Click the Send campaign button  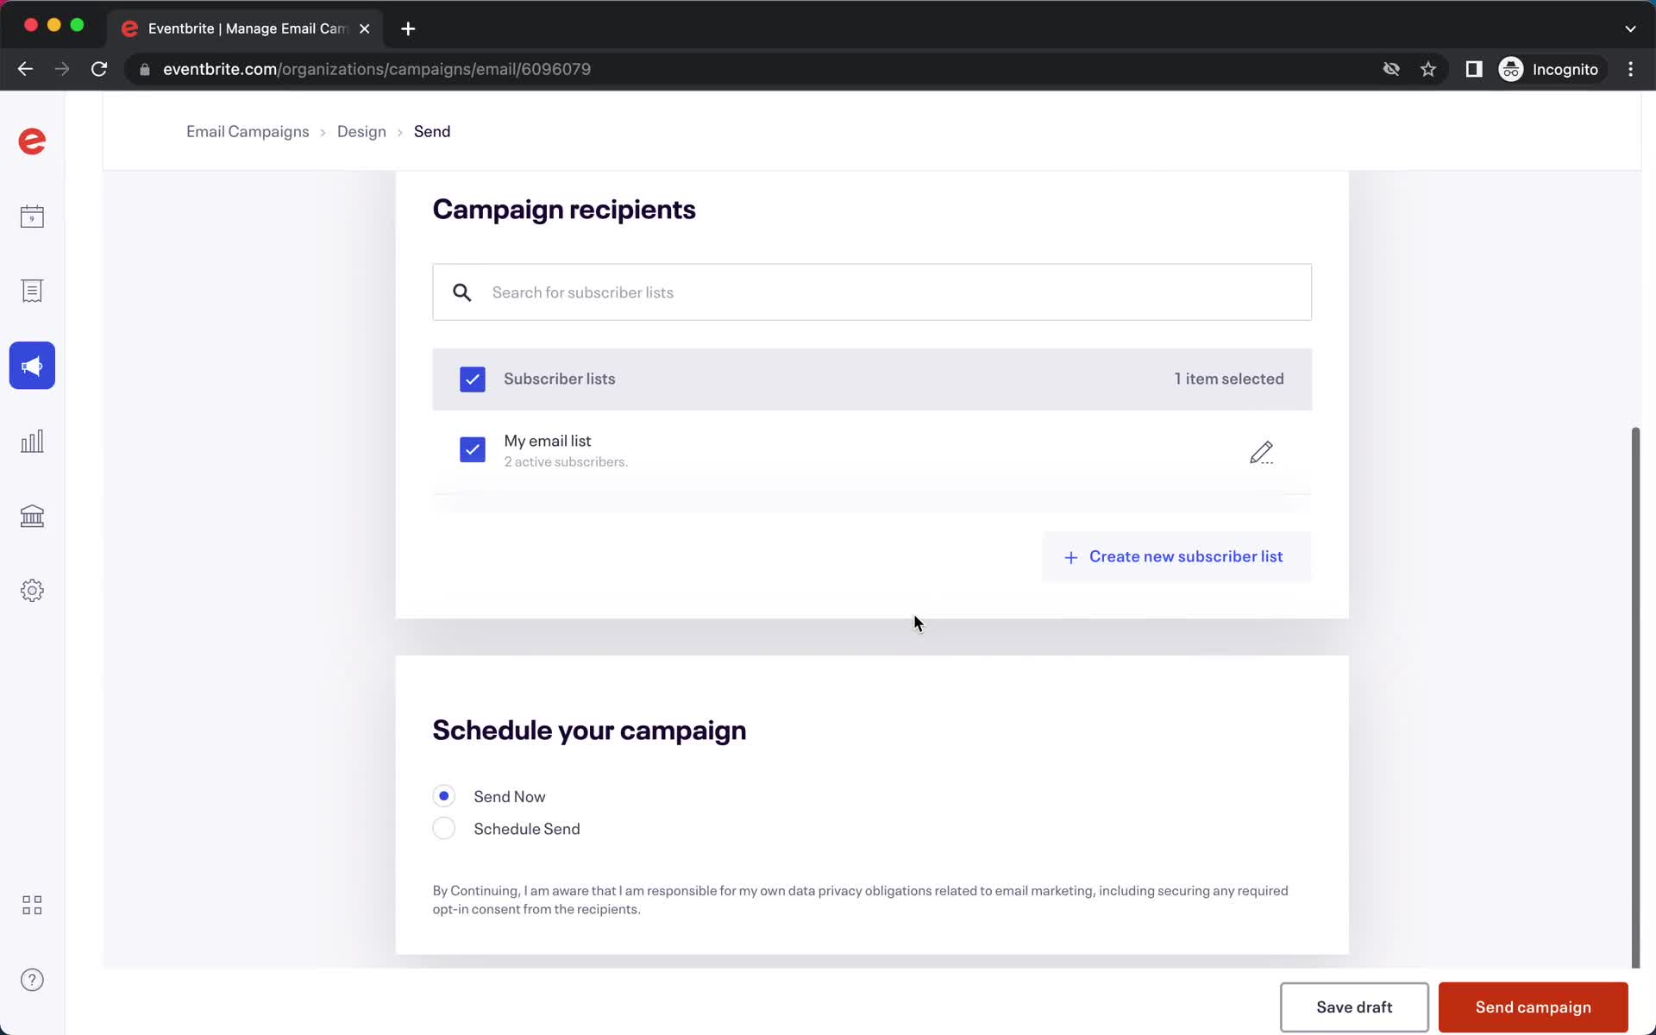[x=1534, y=1007]
